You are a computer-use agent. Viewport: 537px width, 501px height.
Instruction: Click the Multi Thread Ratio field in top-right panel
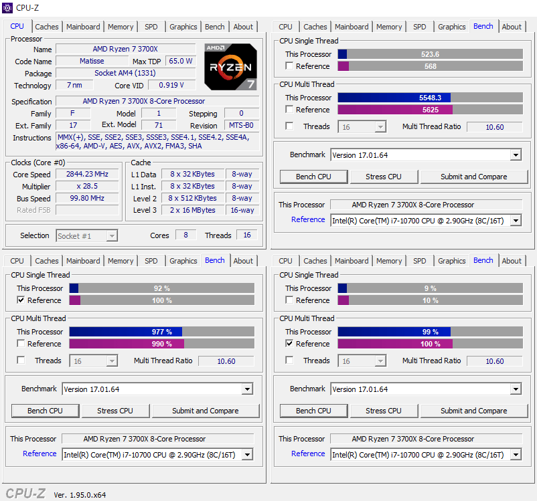495,127
